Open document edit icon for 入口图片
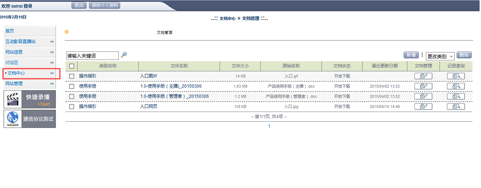The height and width of the screenshot is (188, 481). click(x=423, y=76)
